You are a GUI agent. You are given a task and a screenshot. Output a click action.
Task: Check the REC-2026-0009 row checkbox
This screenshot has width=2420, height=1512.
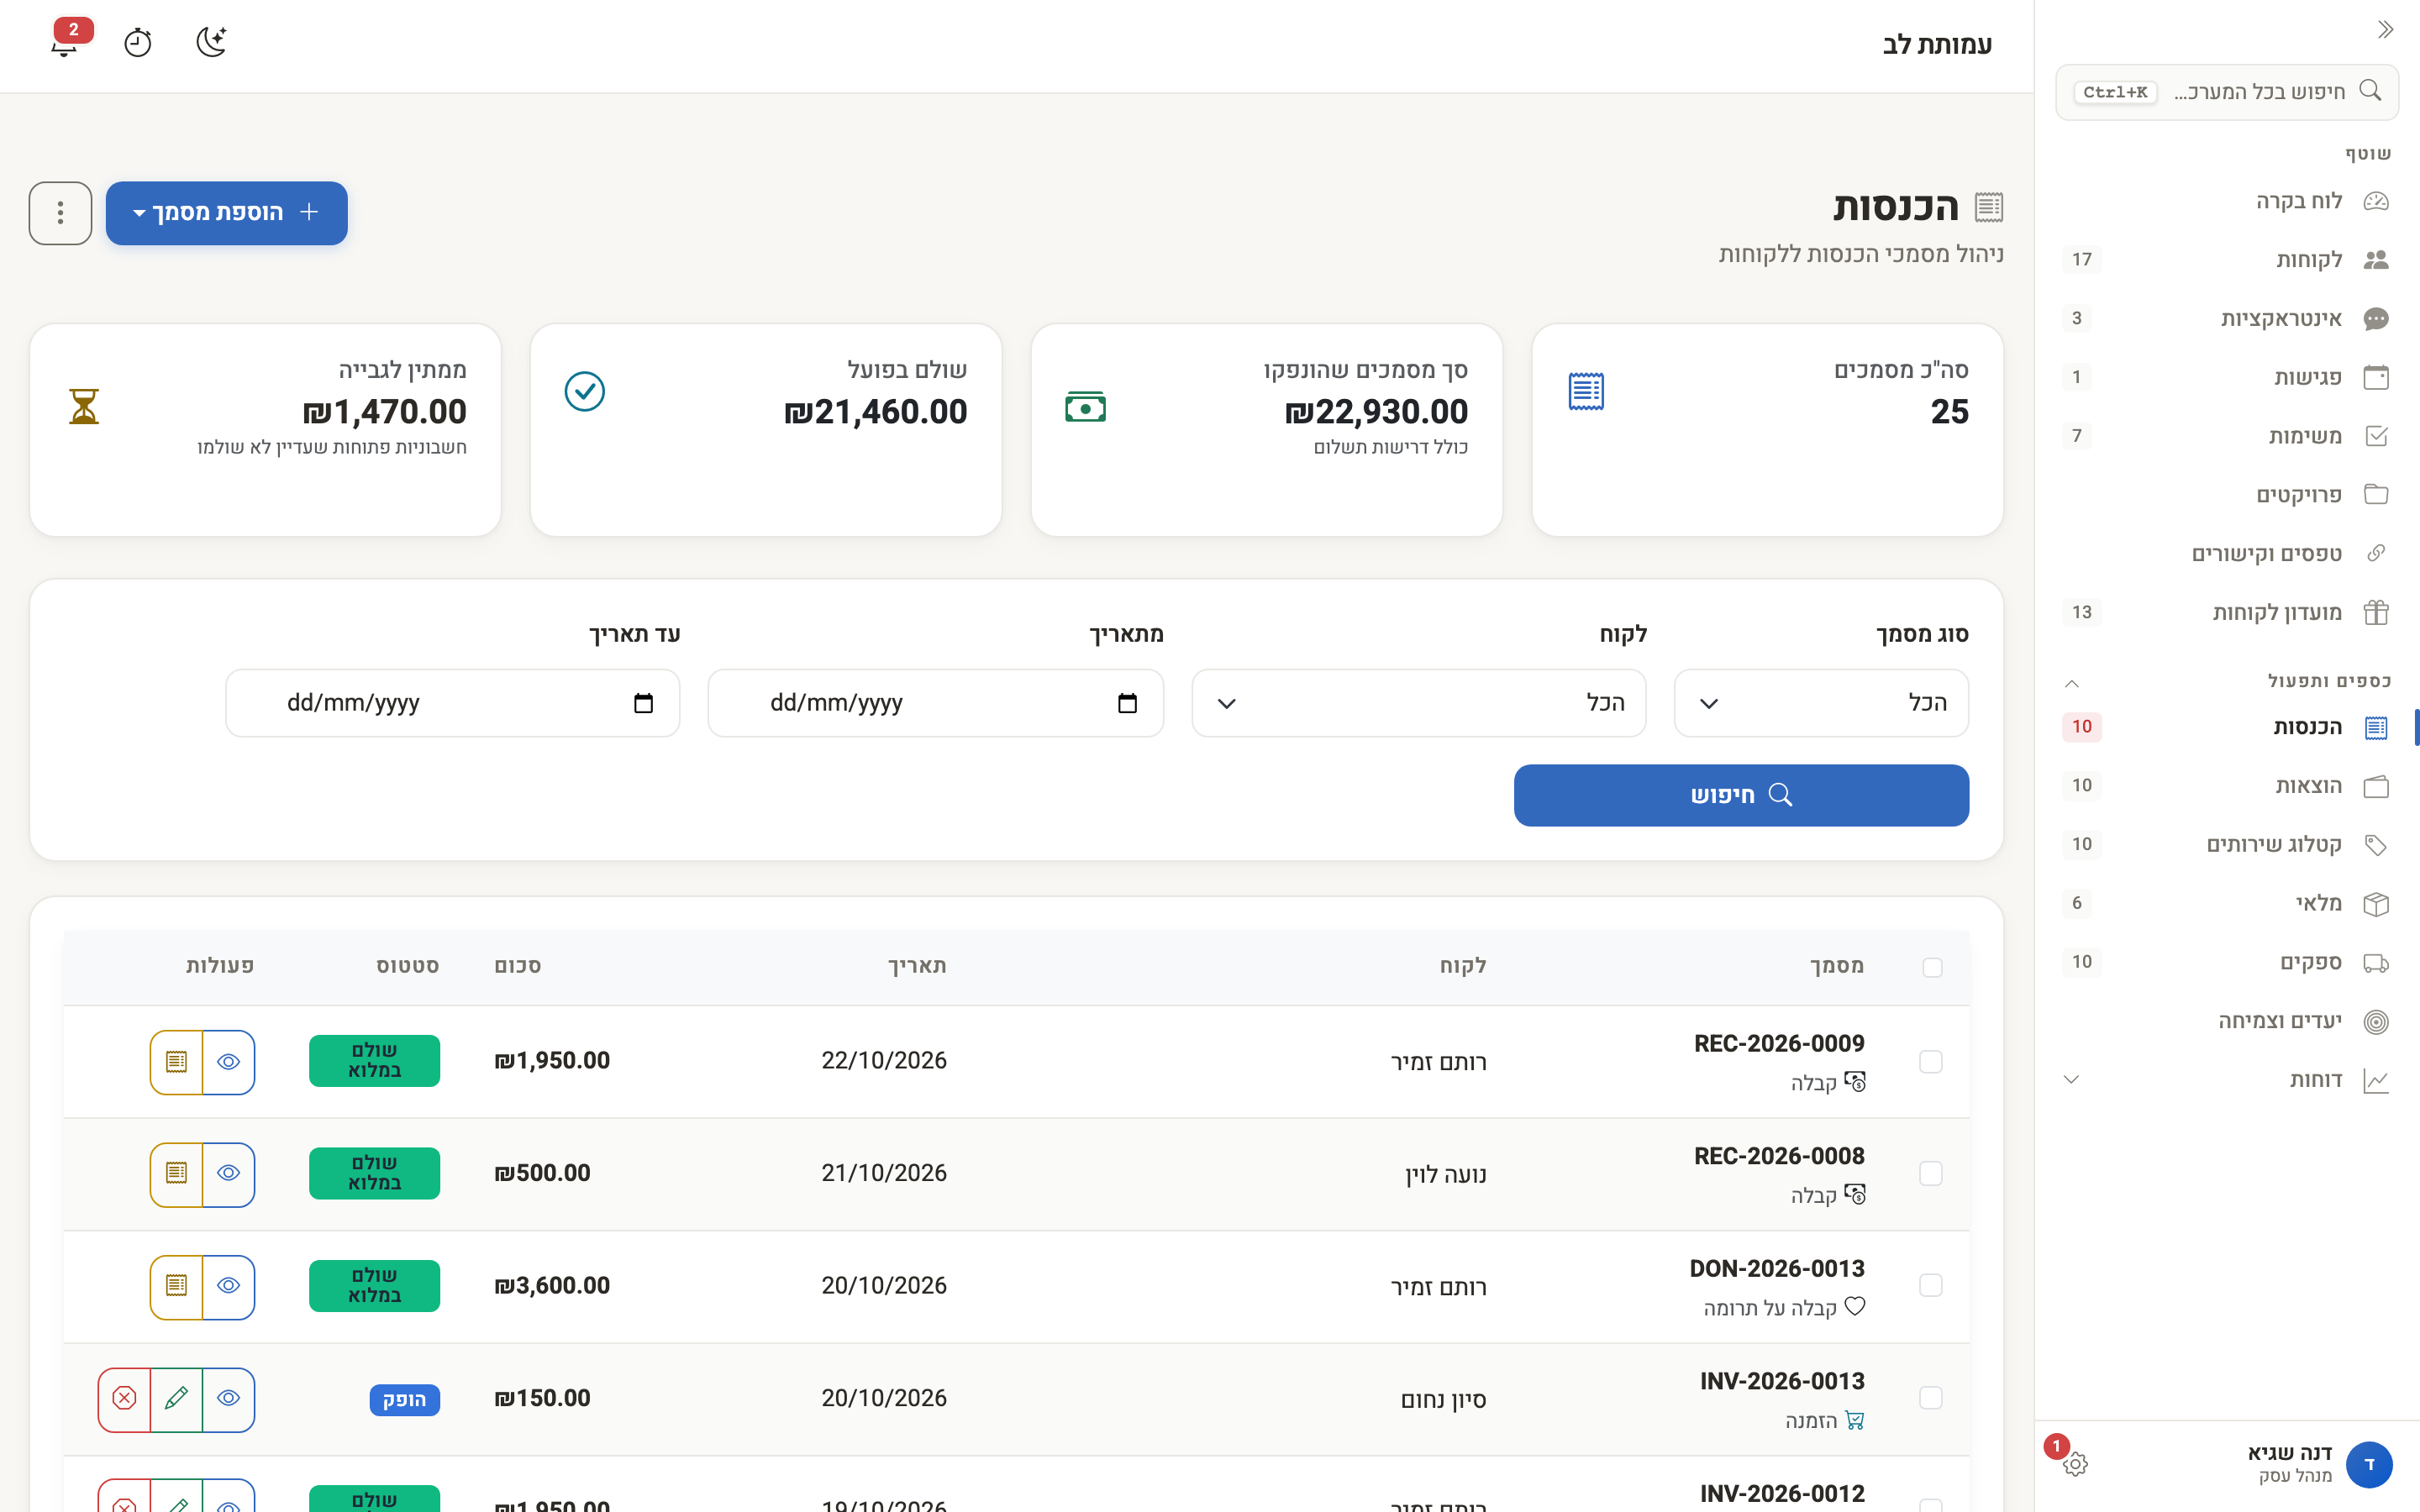[x=1931, y=1062]
